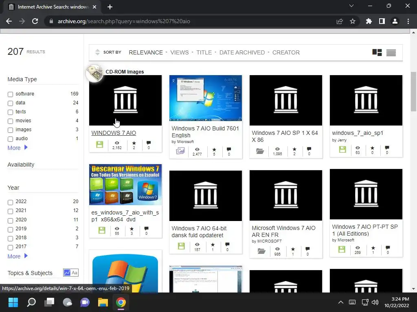Check the software media type filter

coord(10,94)
